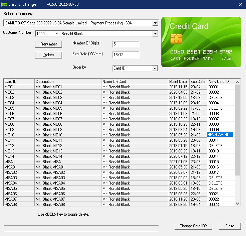Viewport: 246px width, 236px height.
Task: Select the MC01 Card ID cell
Action: click(19, 87)
